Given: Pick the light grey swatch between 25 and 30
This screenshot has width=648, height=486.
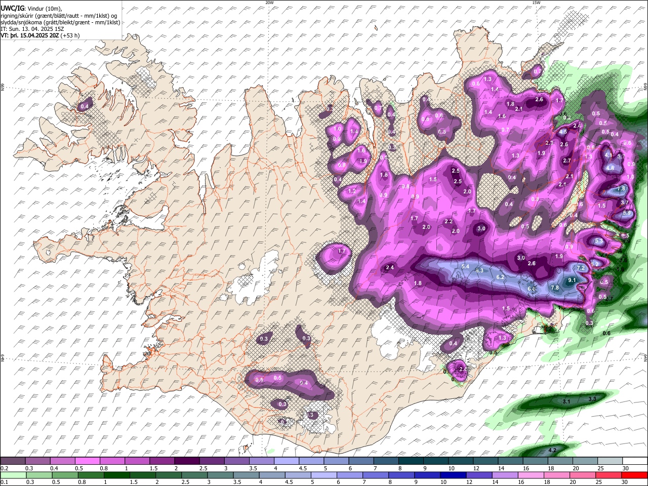Looking at the screenshot, I should click(x=610, y=461).
